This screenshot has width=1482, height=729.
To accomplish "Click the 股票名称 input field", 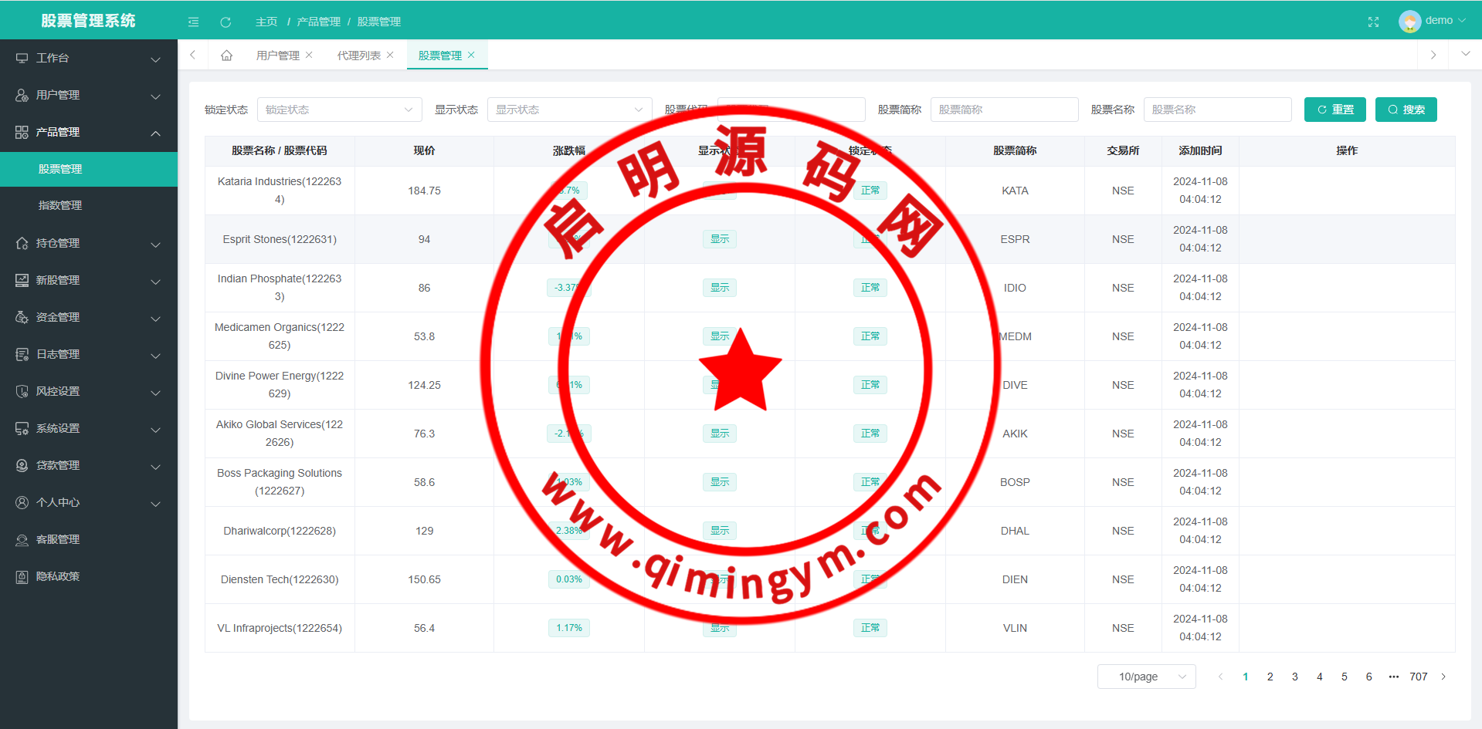I will 1217,110.
